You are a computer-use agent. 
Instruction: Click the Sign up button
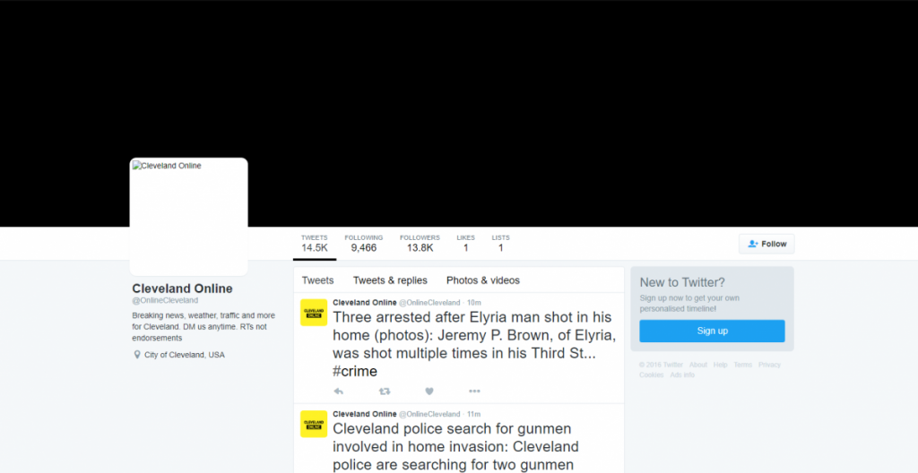pos(712,331)
